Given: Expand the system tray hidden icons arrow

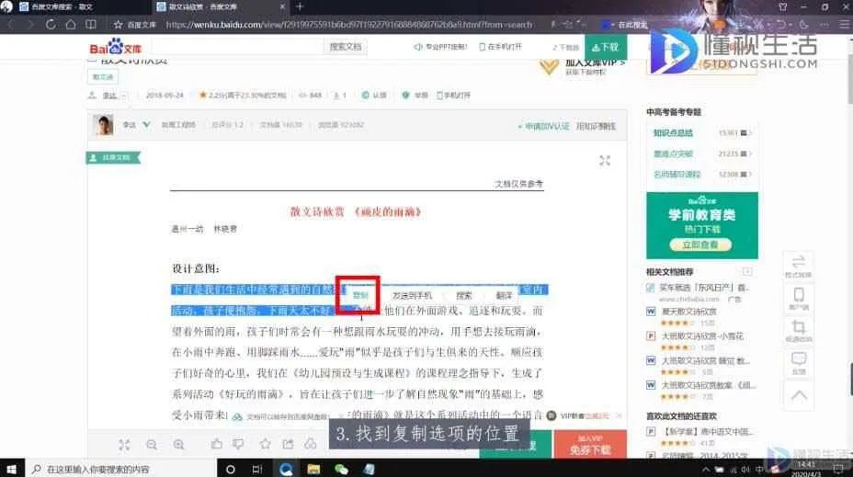Looking at the screenshot, I should 706,469.
